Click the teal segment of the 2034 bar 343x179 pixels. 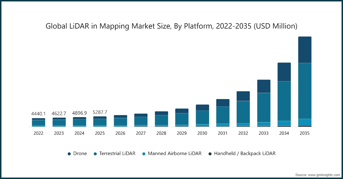[x=284, y=101]
